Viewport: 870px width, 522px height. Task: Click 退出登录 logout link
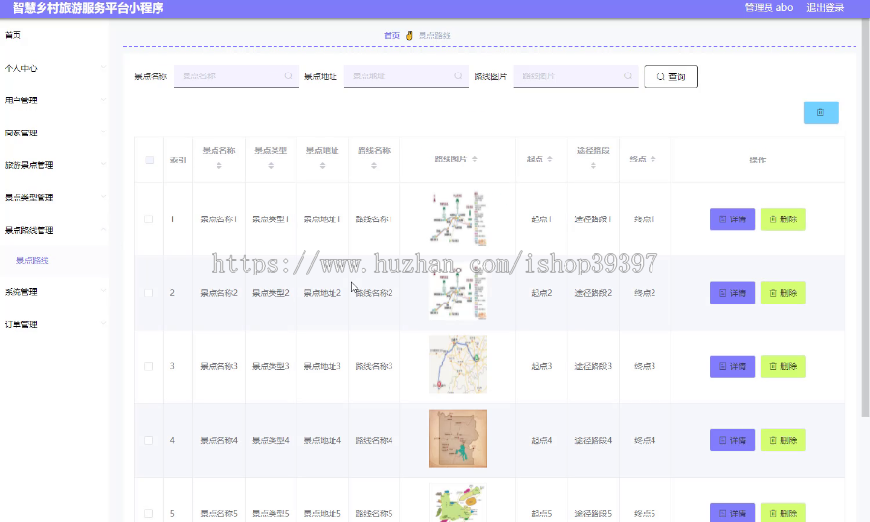click(826, 8)
